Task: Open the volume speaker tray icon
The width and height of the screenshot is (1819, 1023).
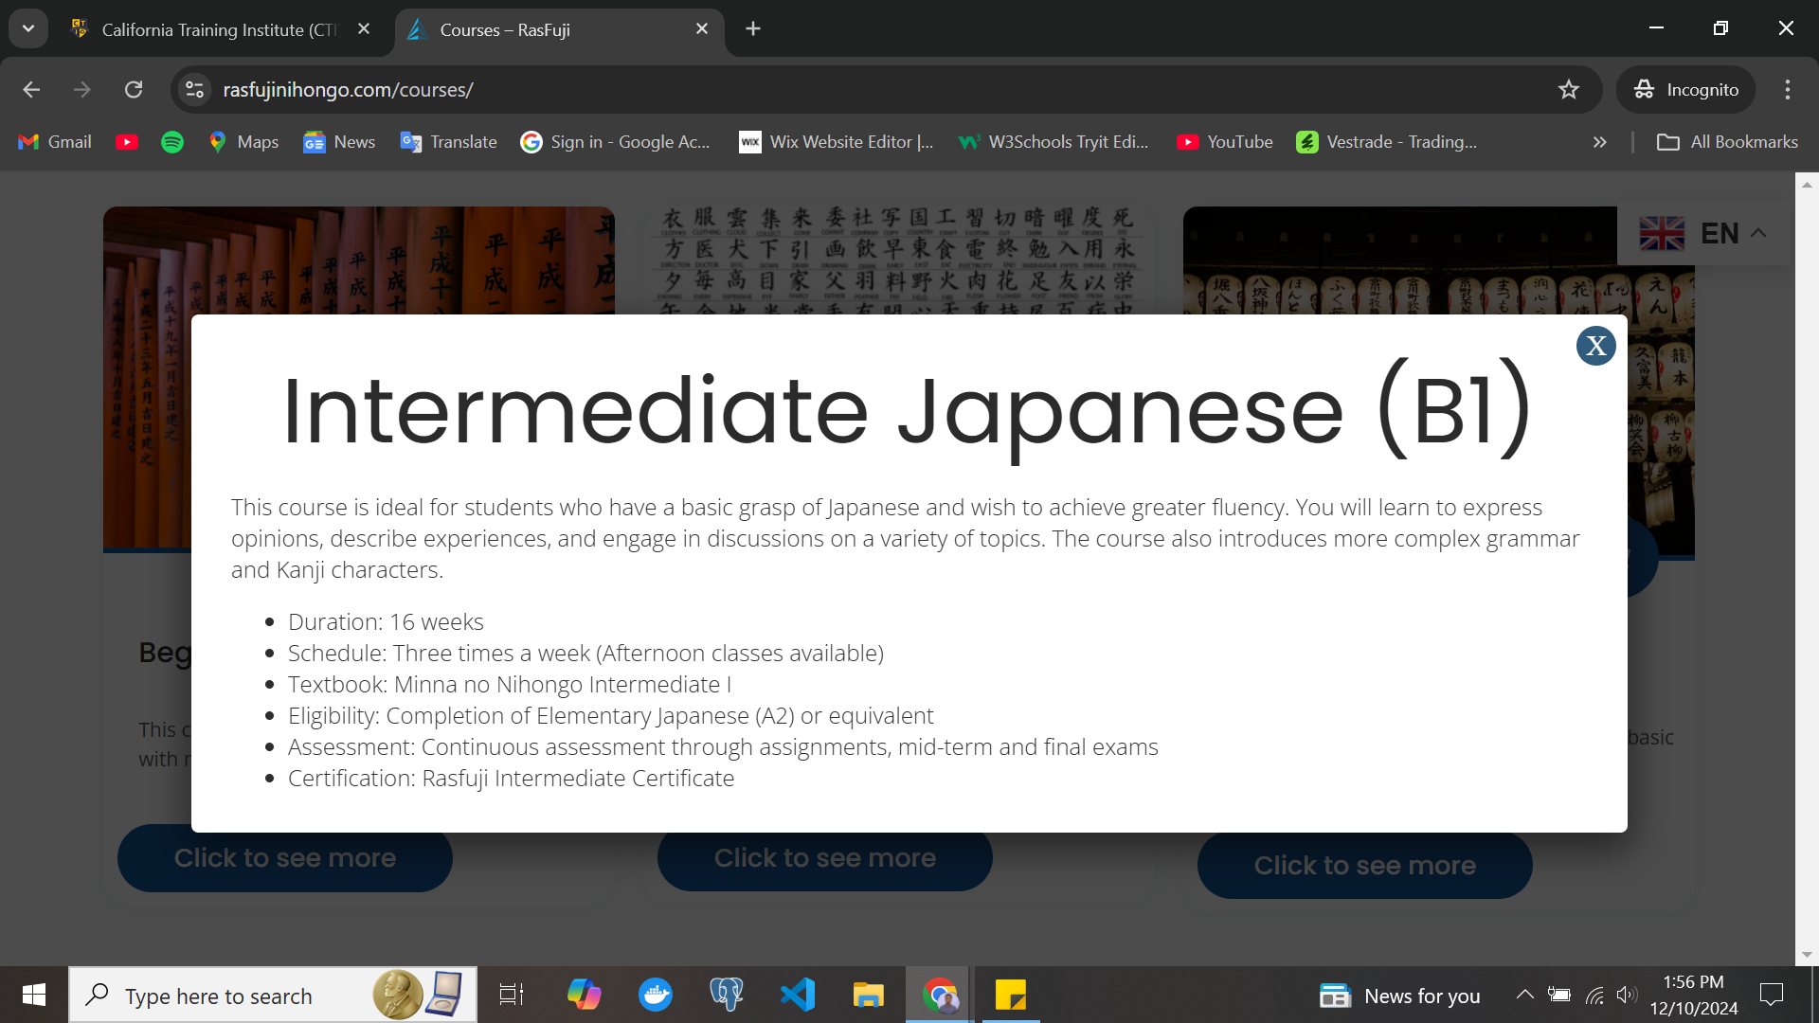Action: point(1627,995)
